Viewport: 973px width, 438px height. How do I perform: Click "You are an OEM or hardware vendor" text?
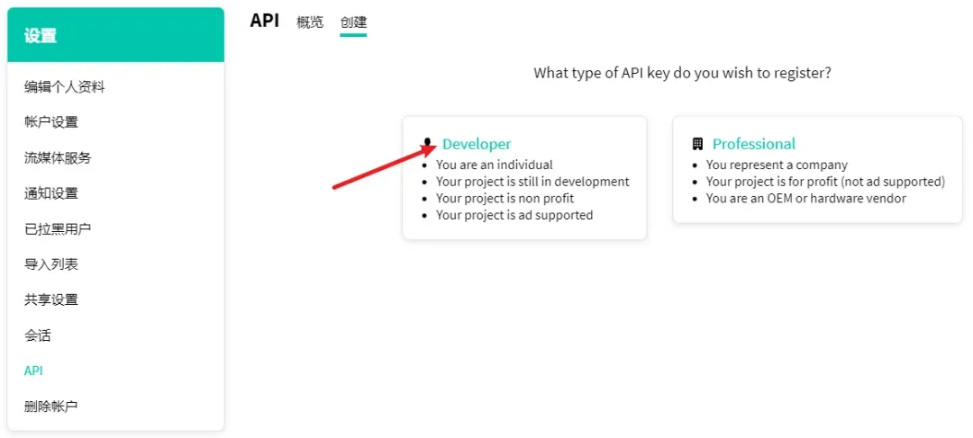click(x=805, y=198)
